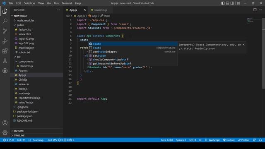Open Source Control view icon
The image size is (265, 149).
coord(5,31)
